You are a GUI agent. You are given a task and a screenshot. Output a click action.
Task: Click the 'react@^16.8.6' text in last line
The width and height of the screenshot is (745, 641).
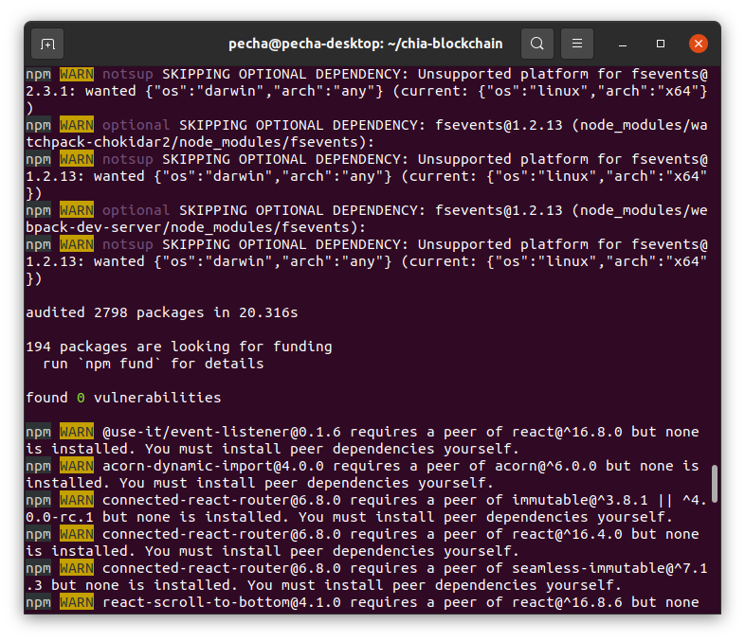pos(567,602)
